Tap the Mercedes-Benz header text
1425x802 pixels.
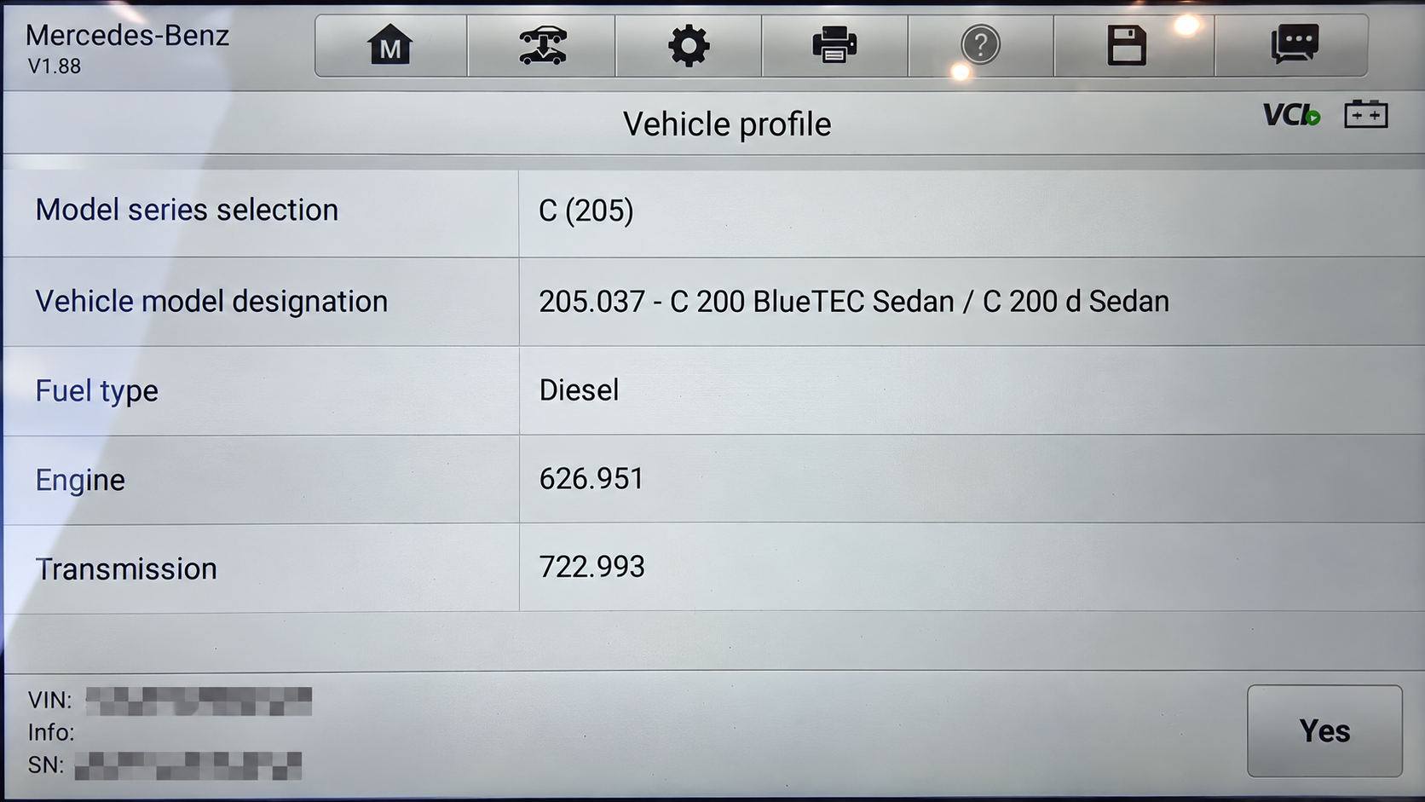[127, 36]
